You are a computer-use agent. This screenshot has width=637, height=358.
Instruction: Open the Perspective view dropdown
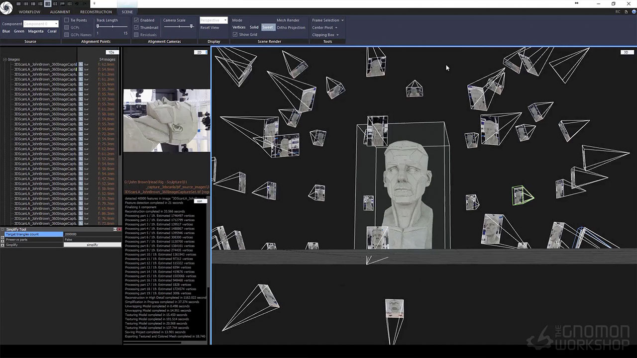point(213,20)
